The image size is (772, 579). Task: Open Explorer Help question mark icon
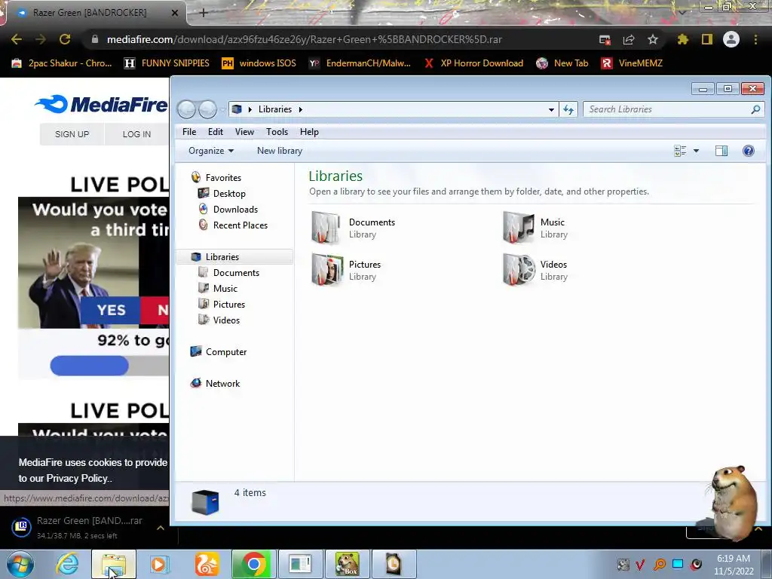click(x=748, y=151)
